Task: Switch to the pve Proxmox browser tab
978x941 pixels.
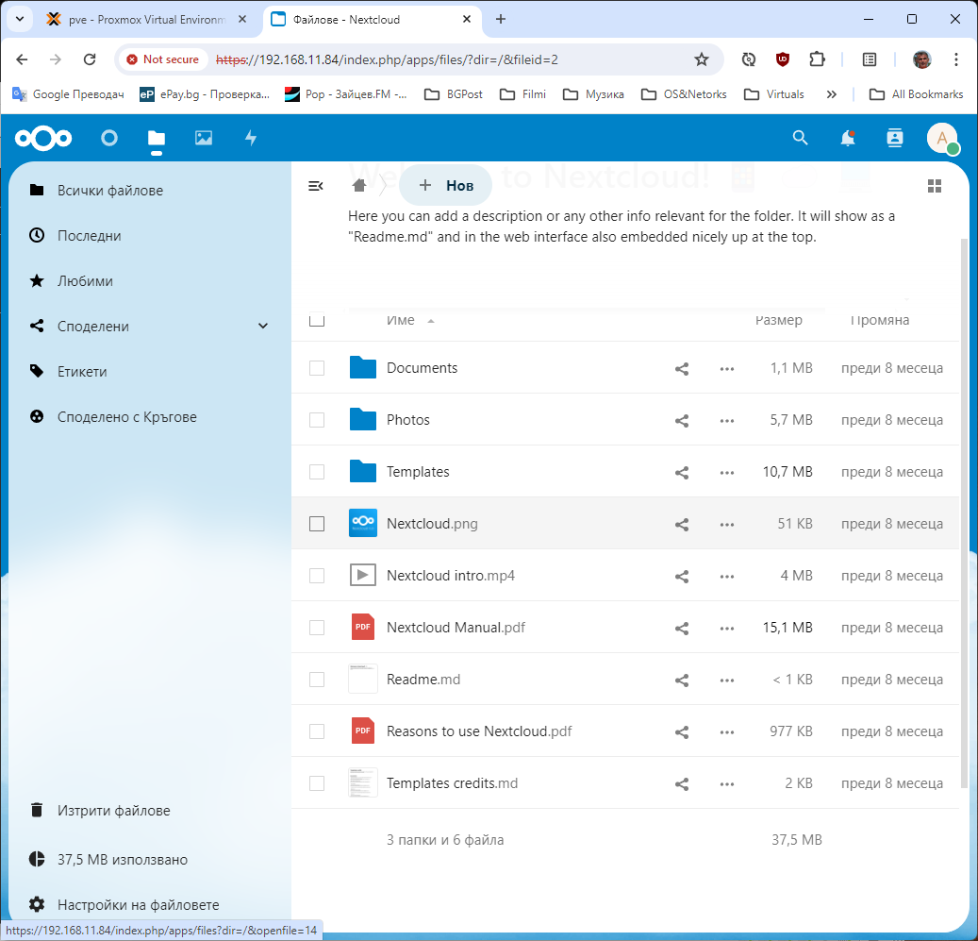Action: 146,19
